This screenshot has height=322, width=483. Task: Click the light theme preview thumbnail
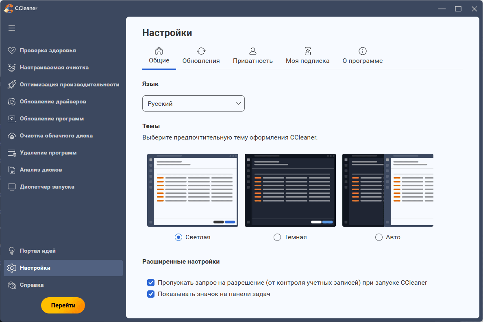tap(193, 190)
